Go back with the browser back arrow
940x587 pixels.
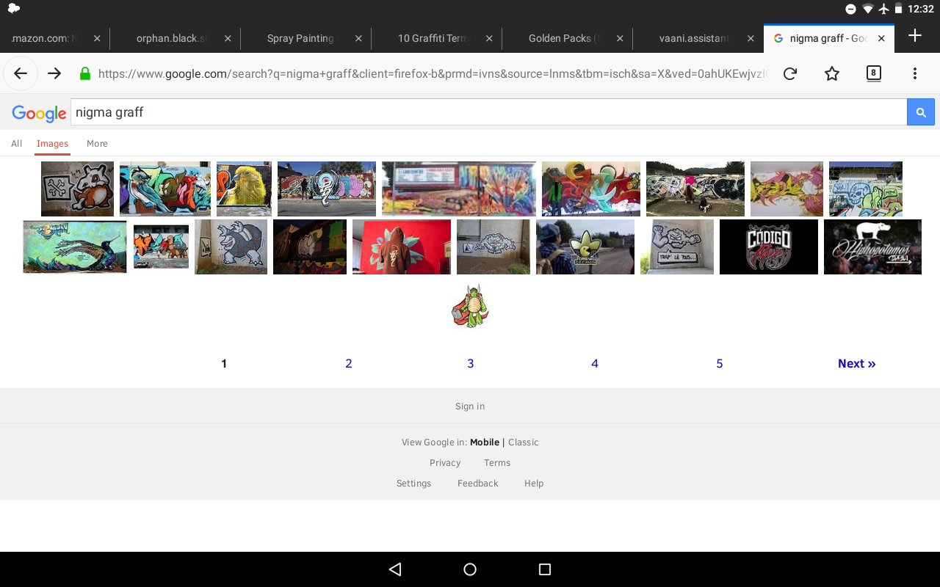coord(21,73)
